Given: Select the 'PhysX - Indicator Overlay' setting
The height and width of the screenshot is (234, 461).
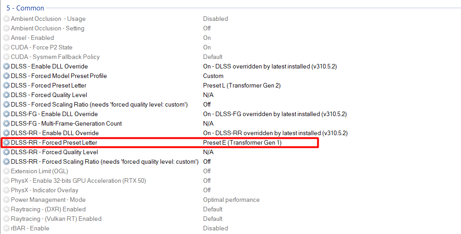Looking at the screenshot, I should (44, 190).
